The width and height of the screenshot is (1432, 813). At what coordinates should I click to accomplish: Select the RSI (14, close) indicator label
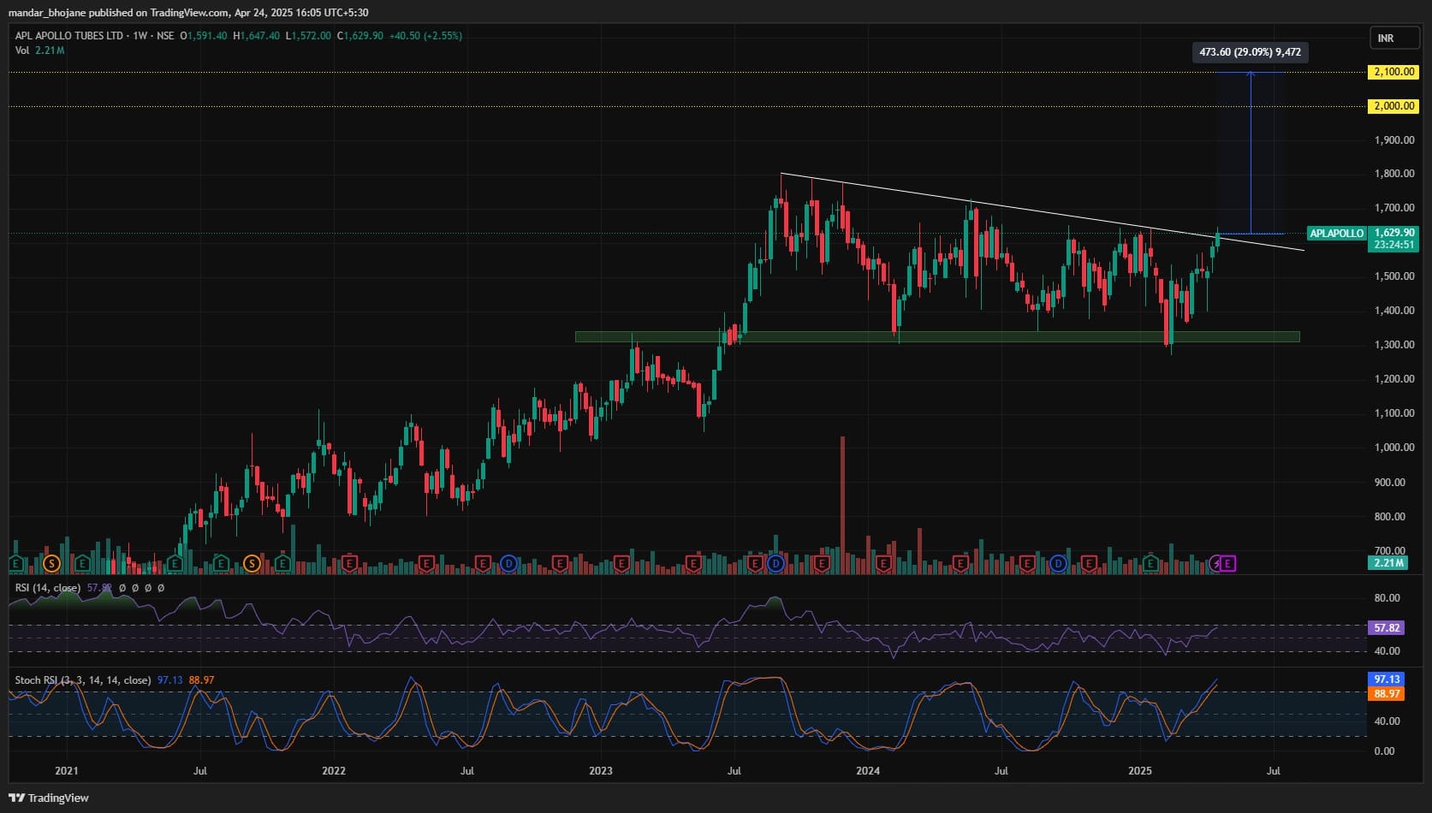(48, 588)
